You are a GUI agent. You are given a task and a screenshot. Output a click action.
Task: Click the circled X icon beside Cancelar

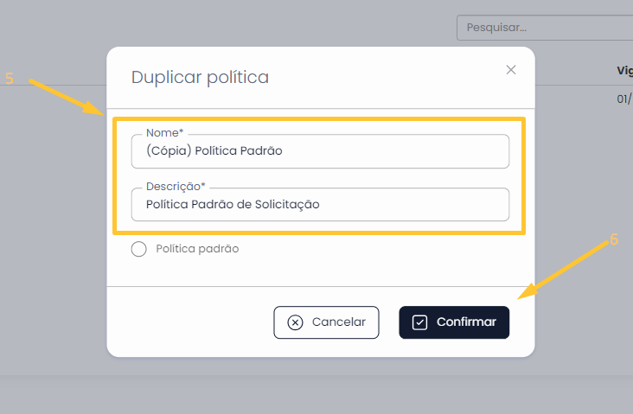(295, 322)
